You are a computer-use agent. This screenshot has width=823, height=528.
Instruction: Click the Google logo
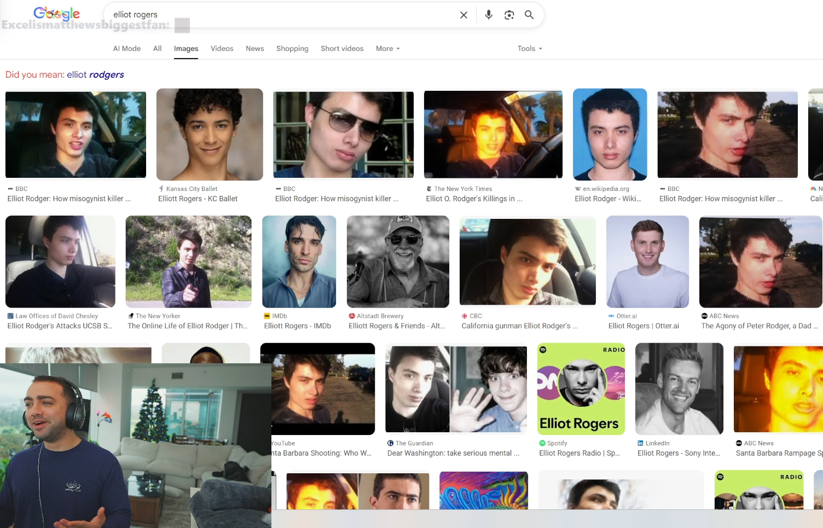(56, 14)
